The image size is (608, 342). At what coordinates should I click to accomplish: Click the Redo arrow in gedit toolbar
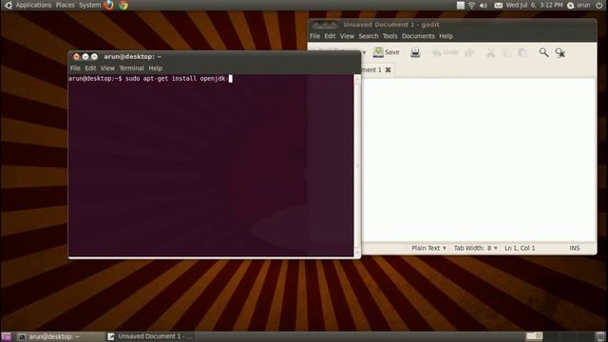[469, 52]
